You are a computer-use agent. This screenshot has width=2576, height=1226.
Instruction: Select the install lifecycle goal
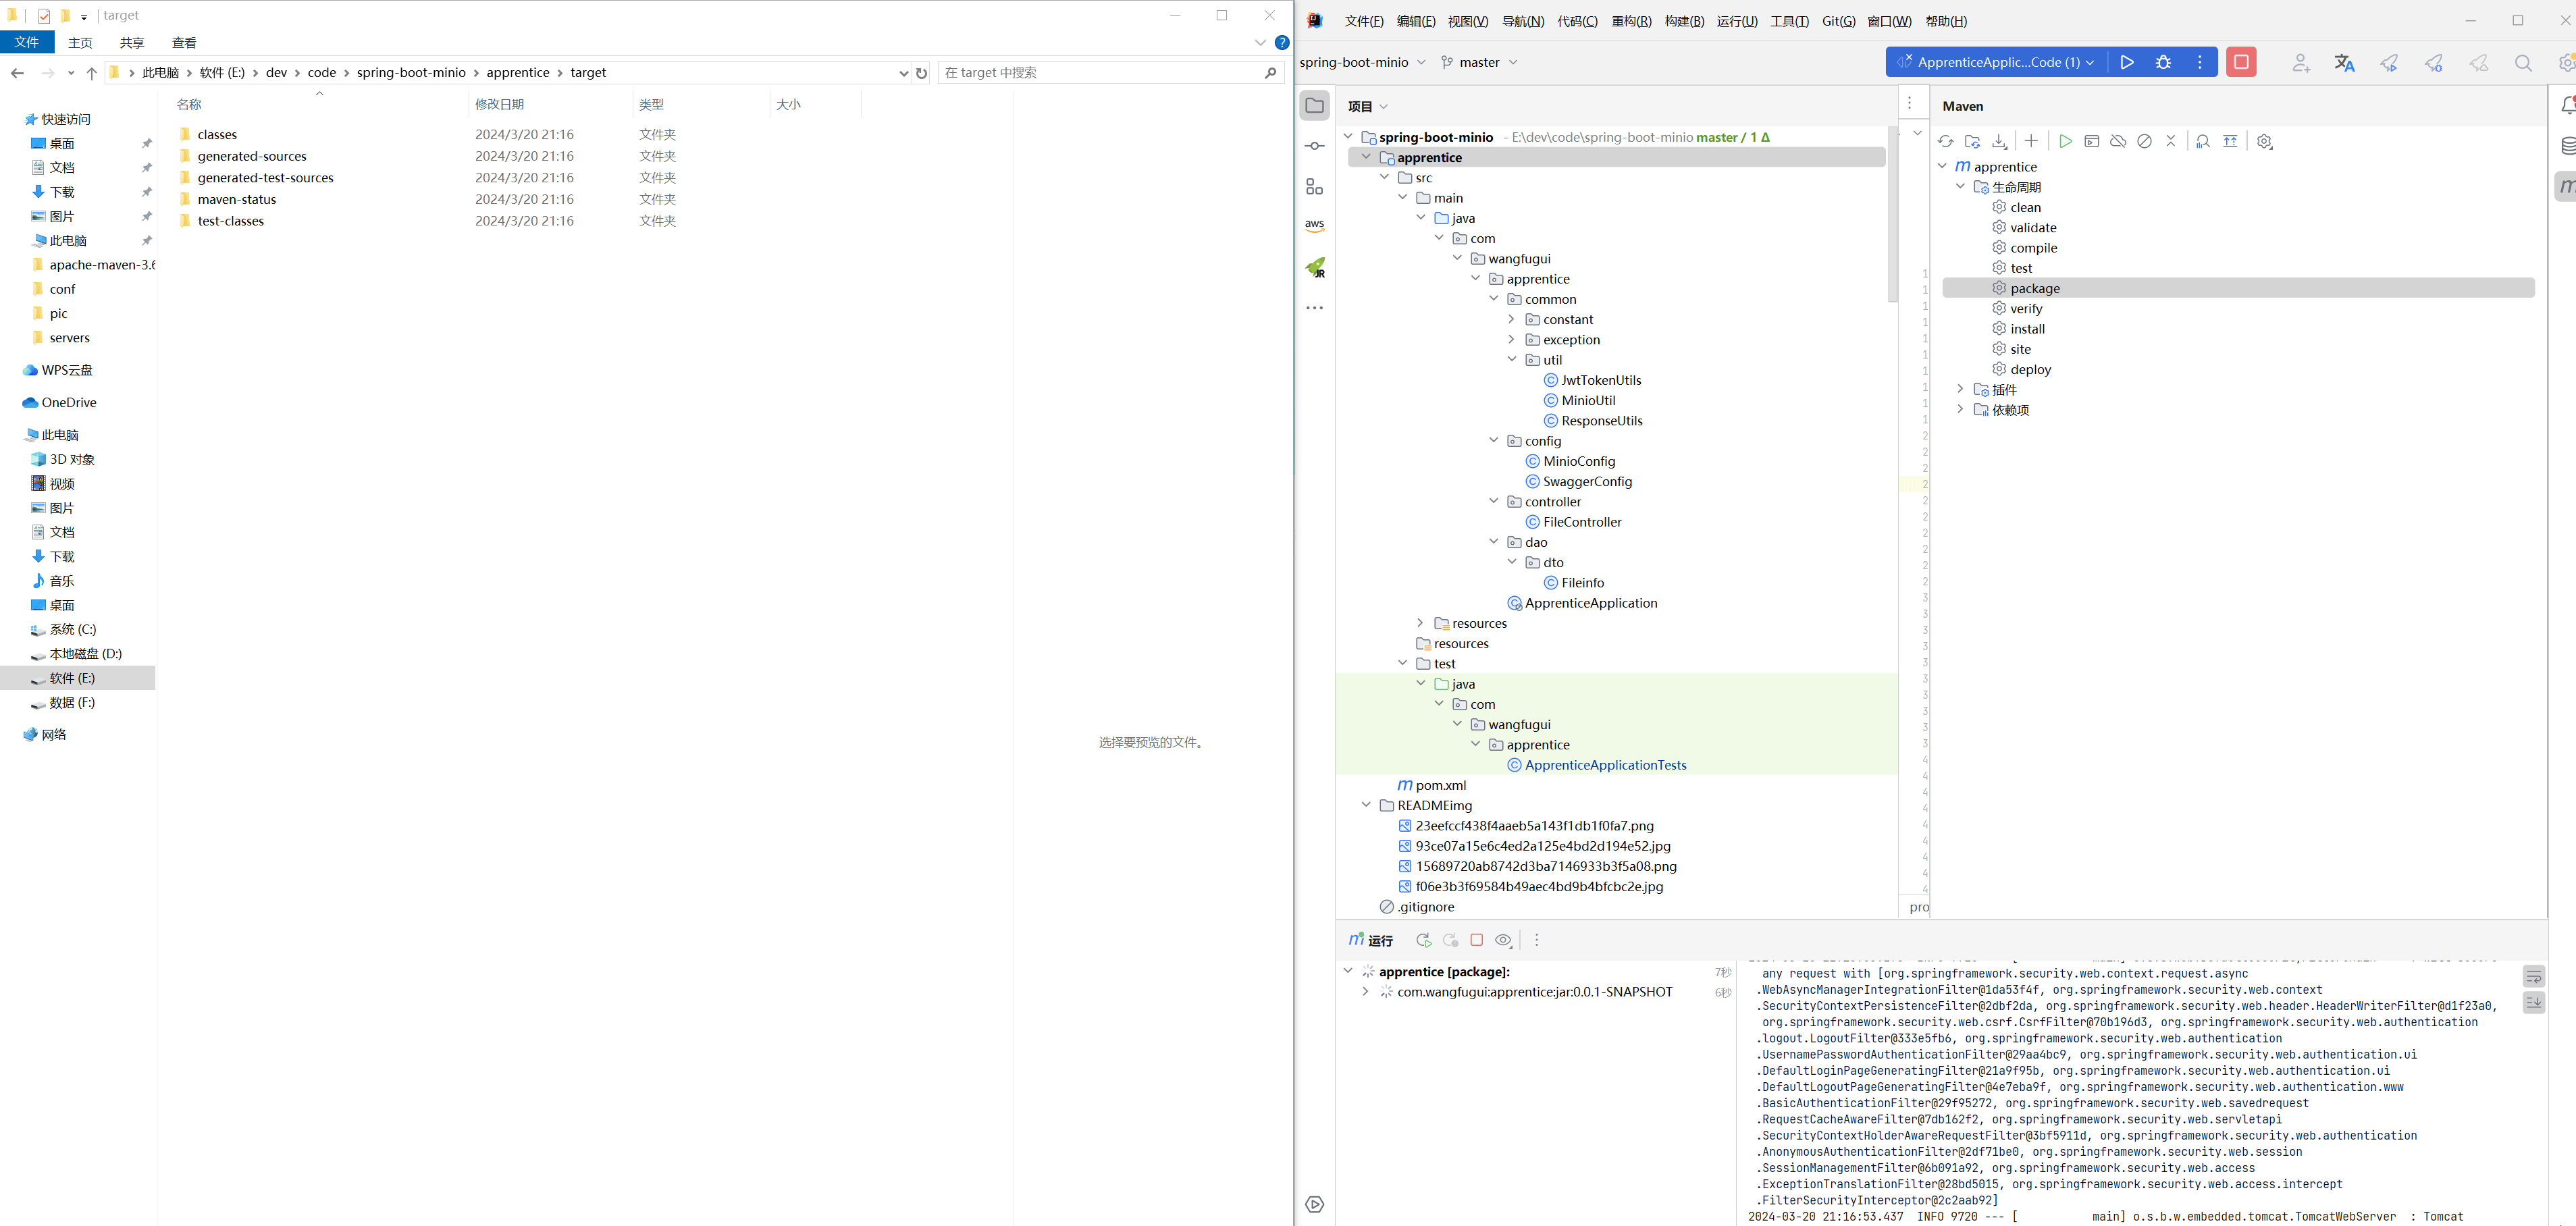point(2027,329)
